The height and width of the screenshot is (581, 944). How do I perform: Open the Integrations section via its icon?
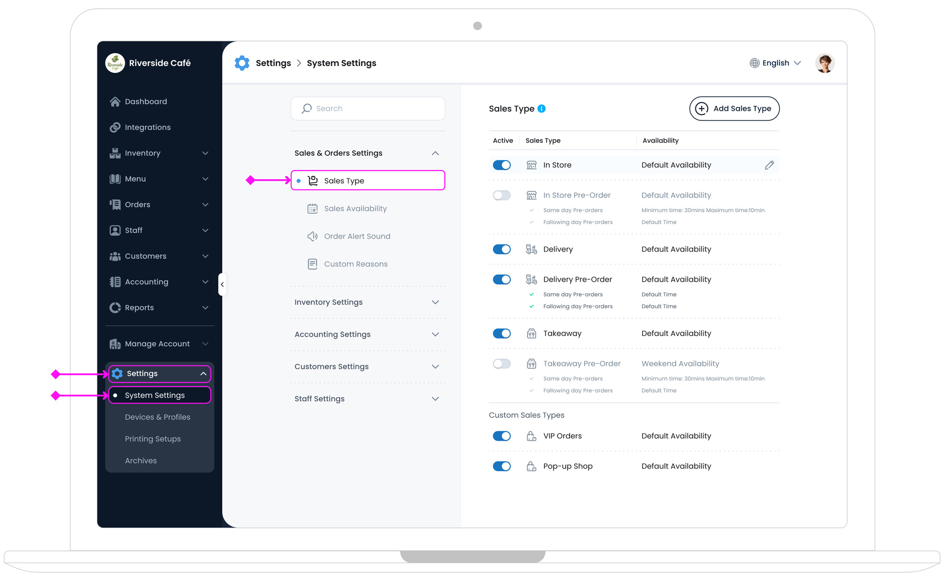coord(115,127)
